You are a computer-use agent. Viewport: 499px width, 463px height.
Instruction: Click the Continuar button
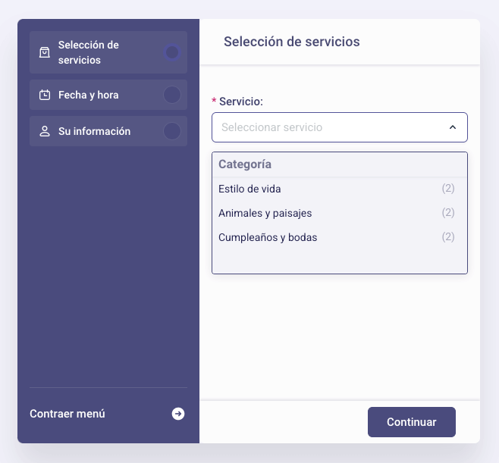pos(412,422)
